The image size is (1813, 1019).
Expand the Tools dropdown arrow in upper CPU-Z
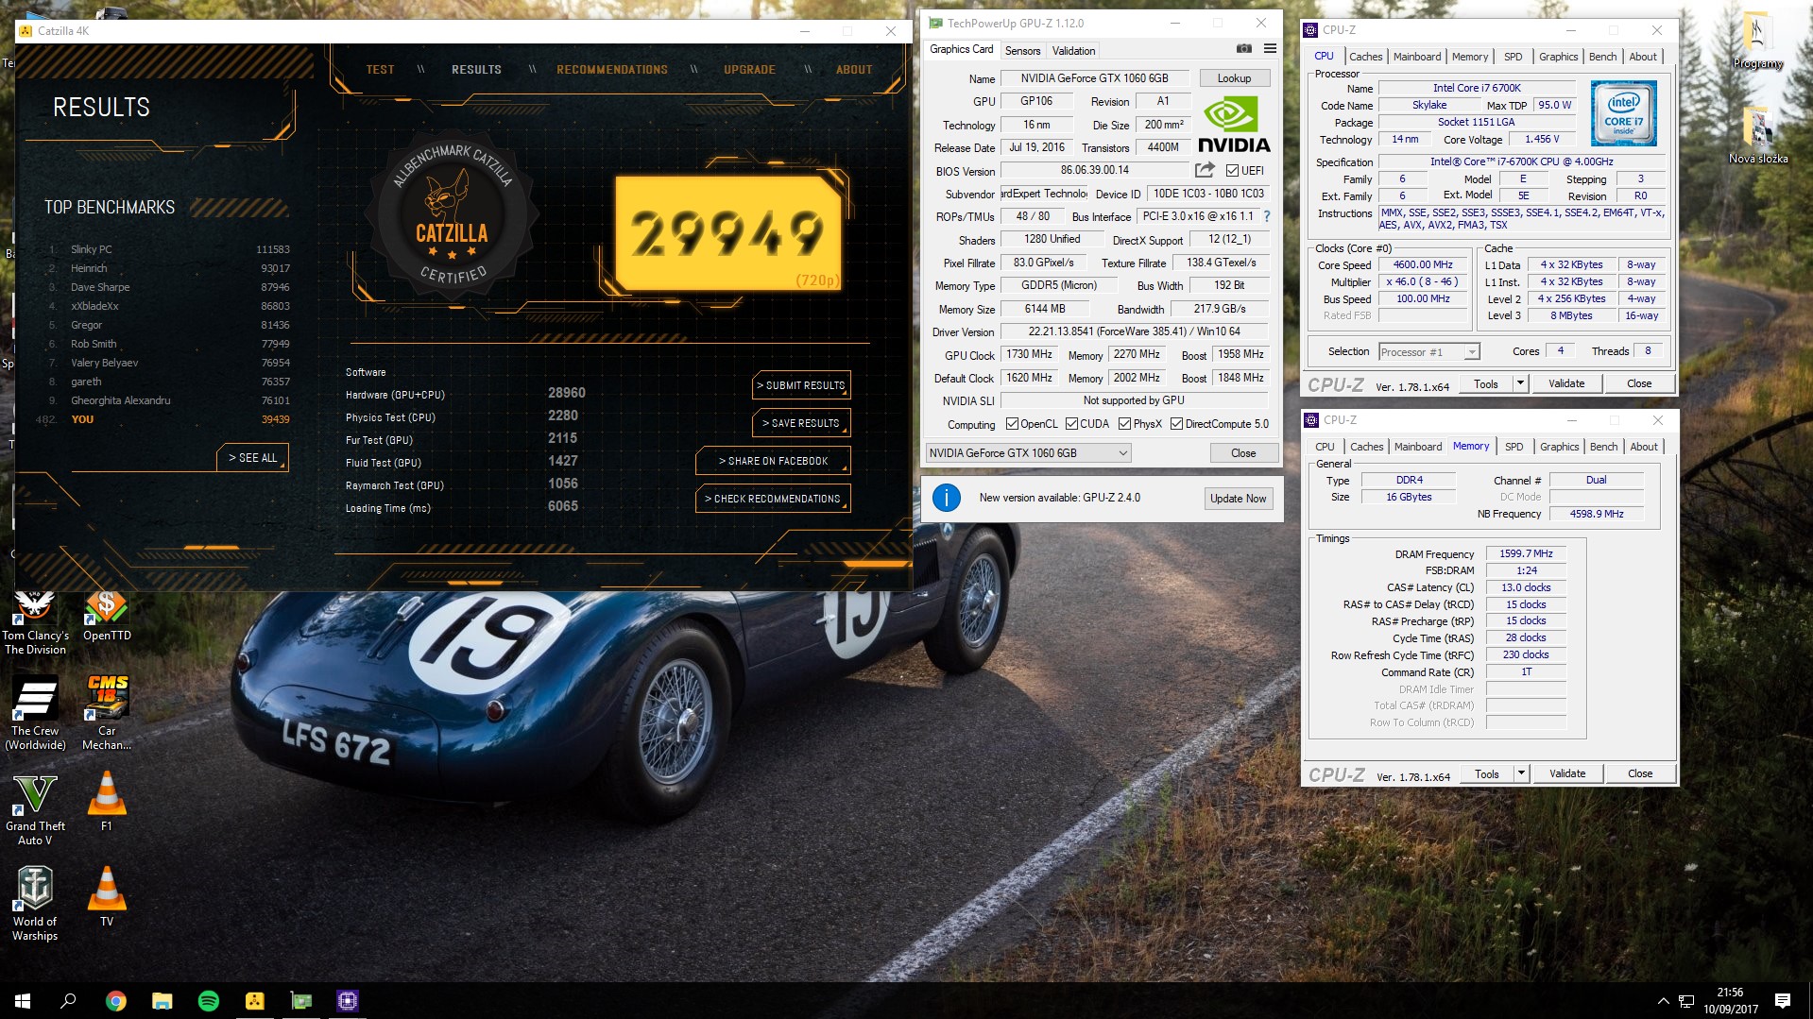pyautogui.click(x=1520, y=383)
